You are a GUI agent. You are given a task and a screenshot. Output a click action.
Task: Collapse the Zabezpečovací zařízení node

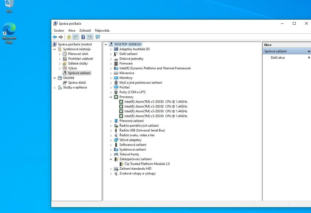(111, 159)
